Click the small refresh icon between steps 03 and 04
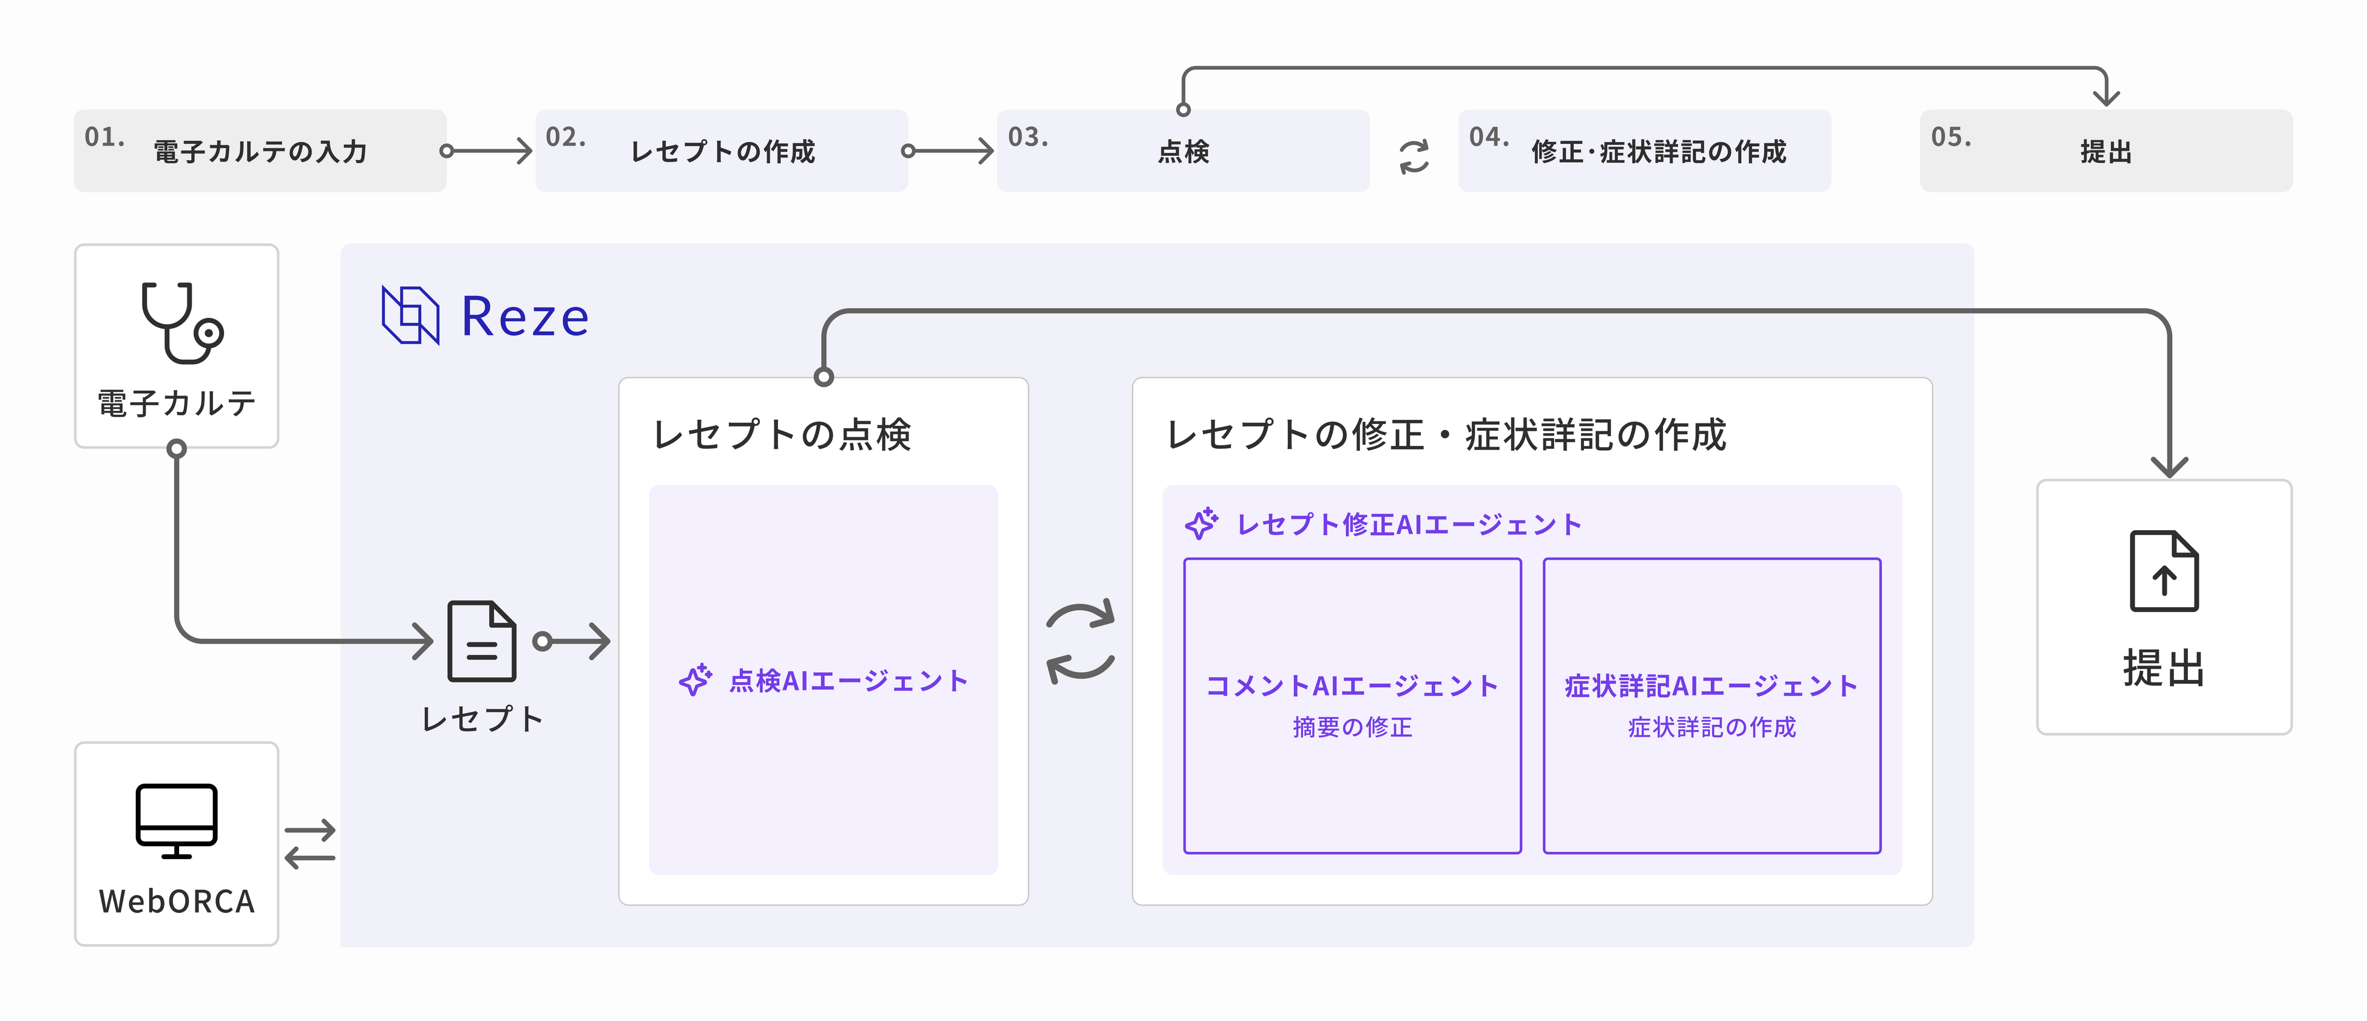 (x=1414, y=156)
